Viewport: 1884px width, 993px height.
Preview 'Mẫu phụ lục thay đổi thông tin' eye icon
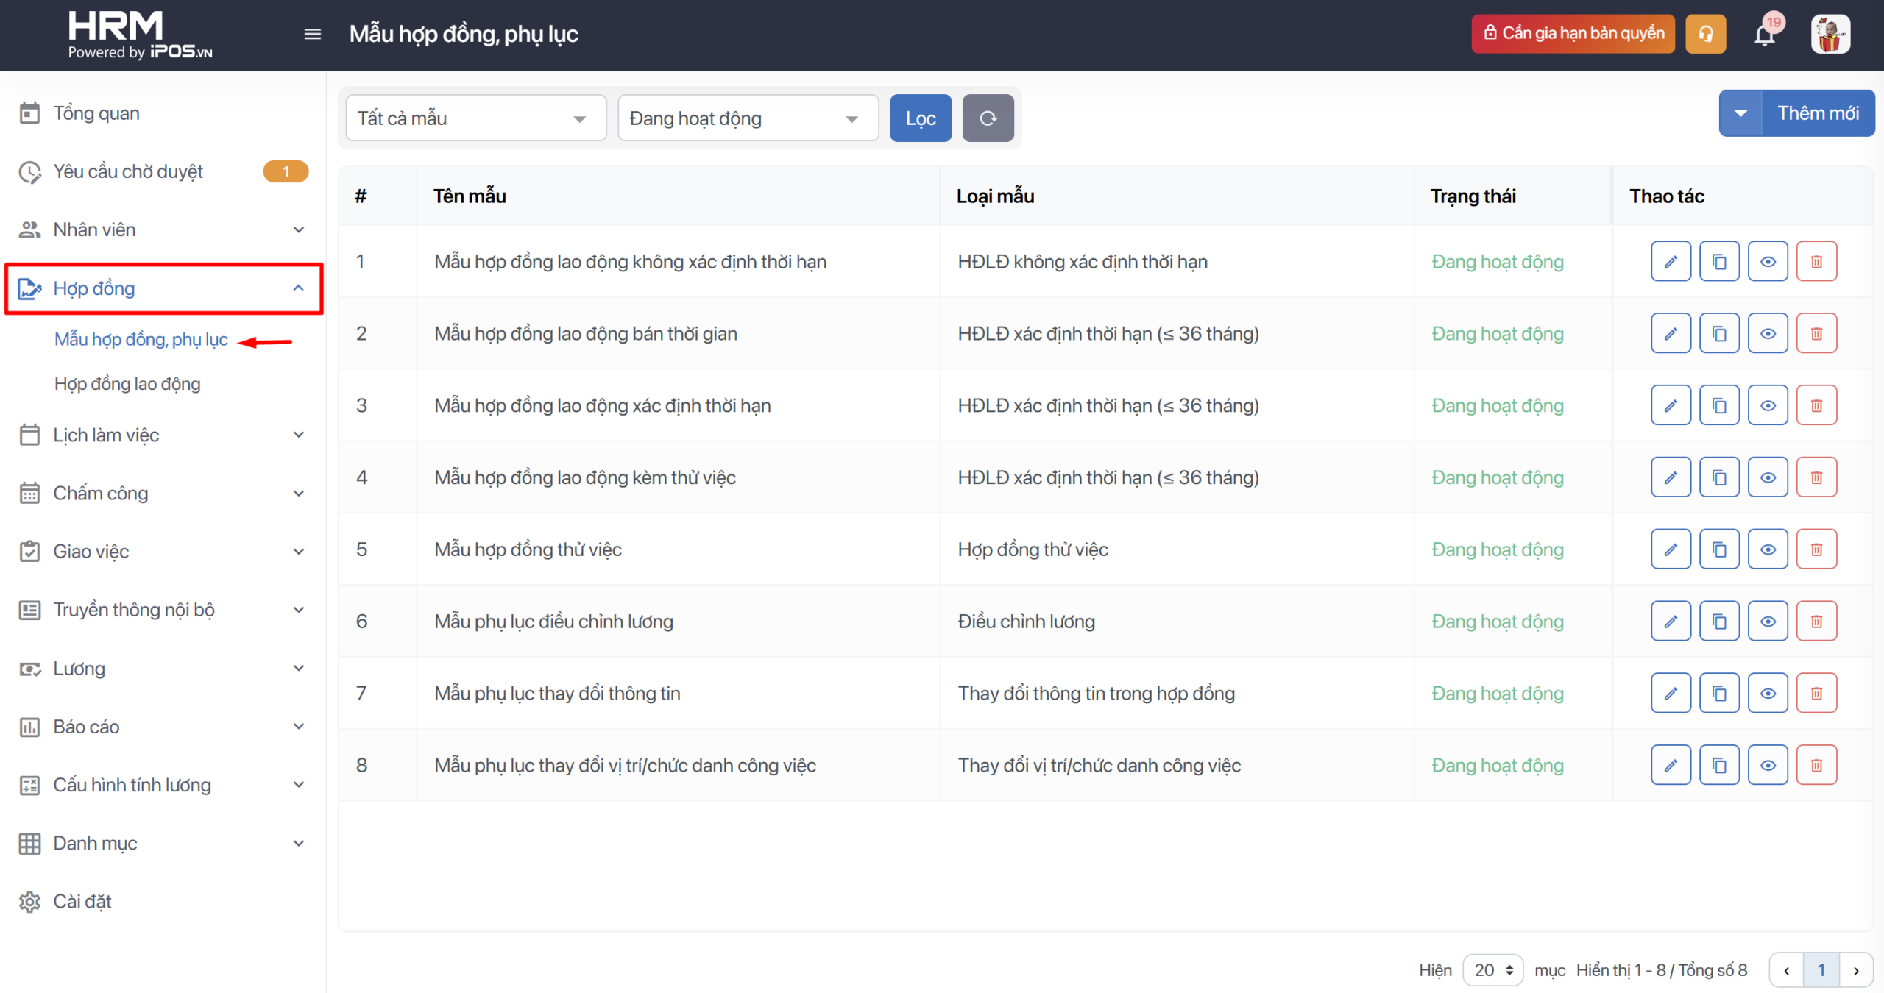point(1768,693)
